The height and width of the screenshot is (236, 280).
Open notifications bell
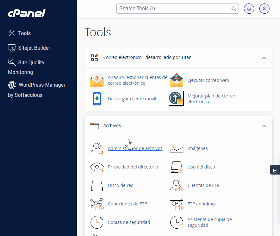pos(249,9)
